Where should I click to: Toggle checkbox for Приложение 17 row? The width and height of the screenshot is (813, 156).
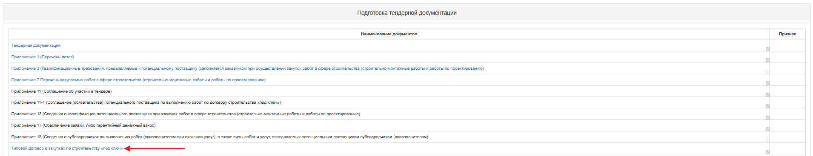768,129
